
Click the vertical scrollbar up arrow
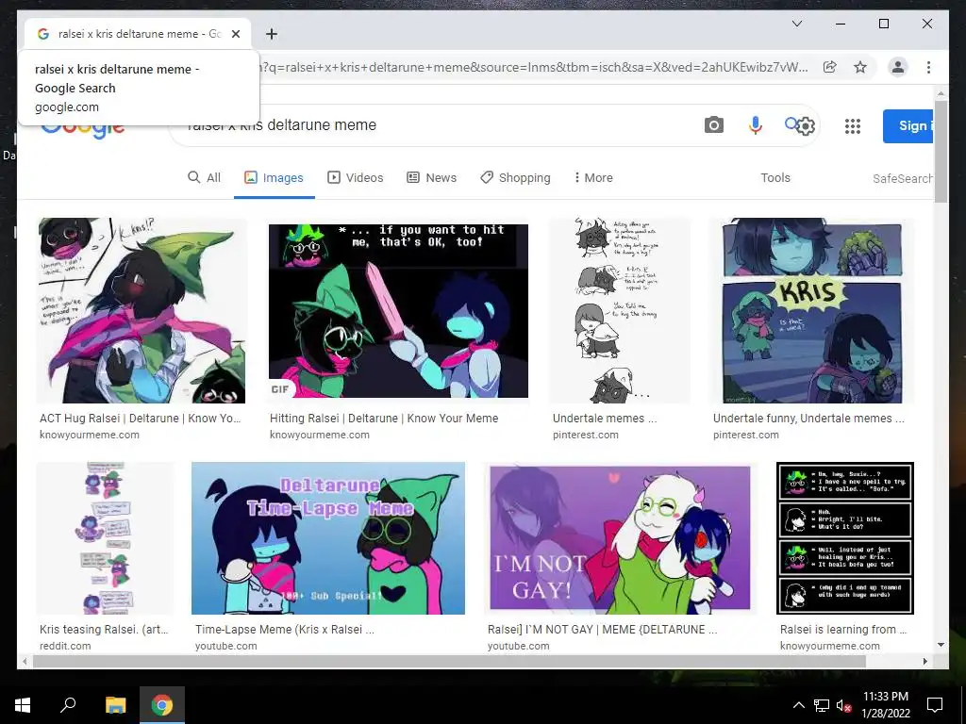tap(941, 94)
